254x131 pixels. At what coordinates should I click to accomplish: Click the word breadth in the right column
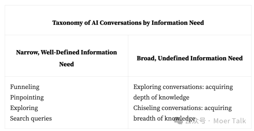(144, 118)
